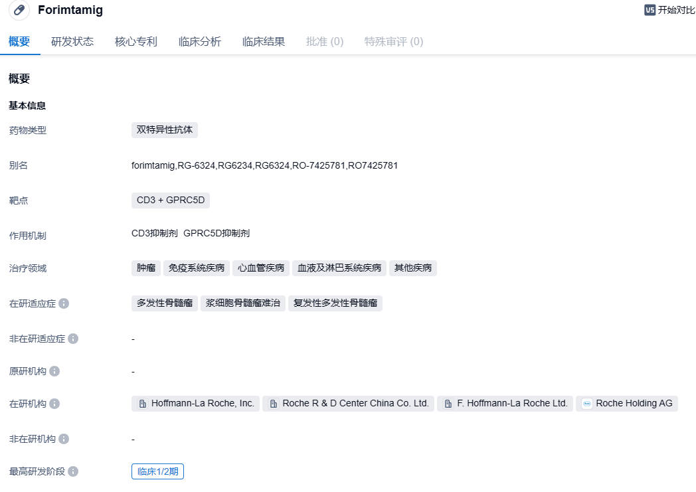Open the 多发性骨髓瘤 indication tag

[x=164, y=303]
